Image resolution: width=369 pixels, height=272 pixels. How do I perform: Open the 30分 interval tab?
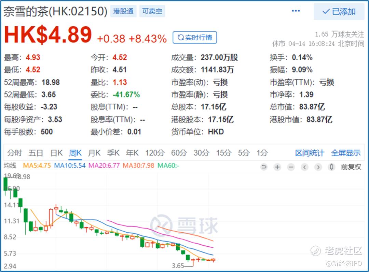(202, 153)
